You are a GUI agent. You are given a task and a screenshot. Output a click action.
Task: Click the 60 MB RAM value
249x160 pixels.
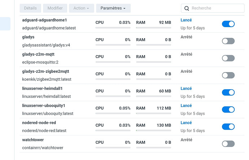pos(165,91)
